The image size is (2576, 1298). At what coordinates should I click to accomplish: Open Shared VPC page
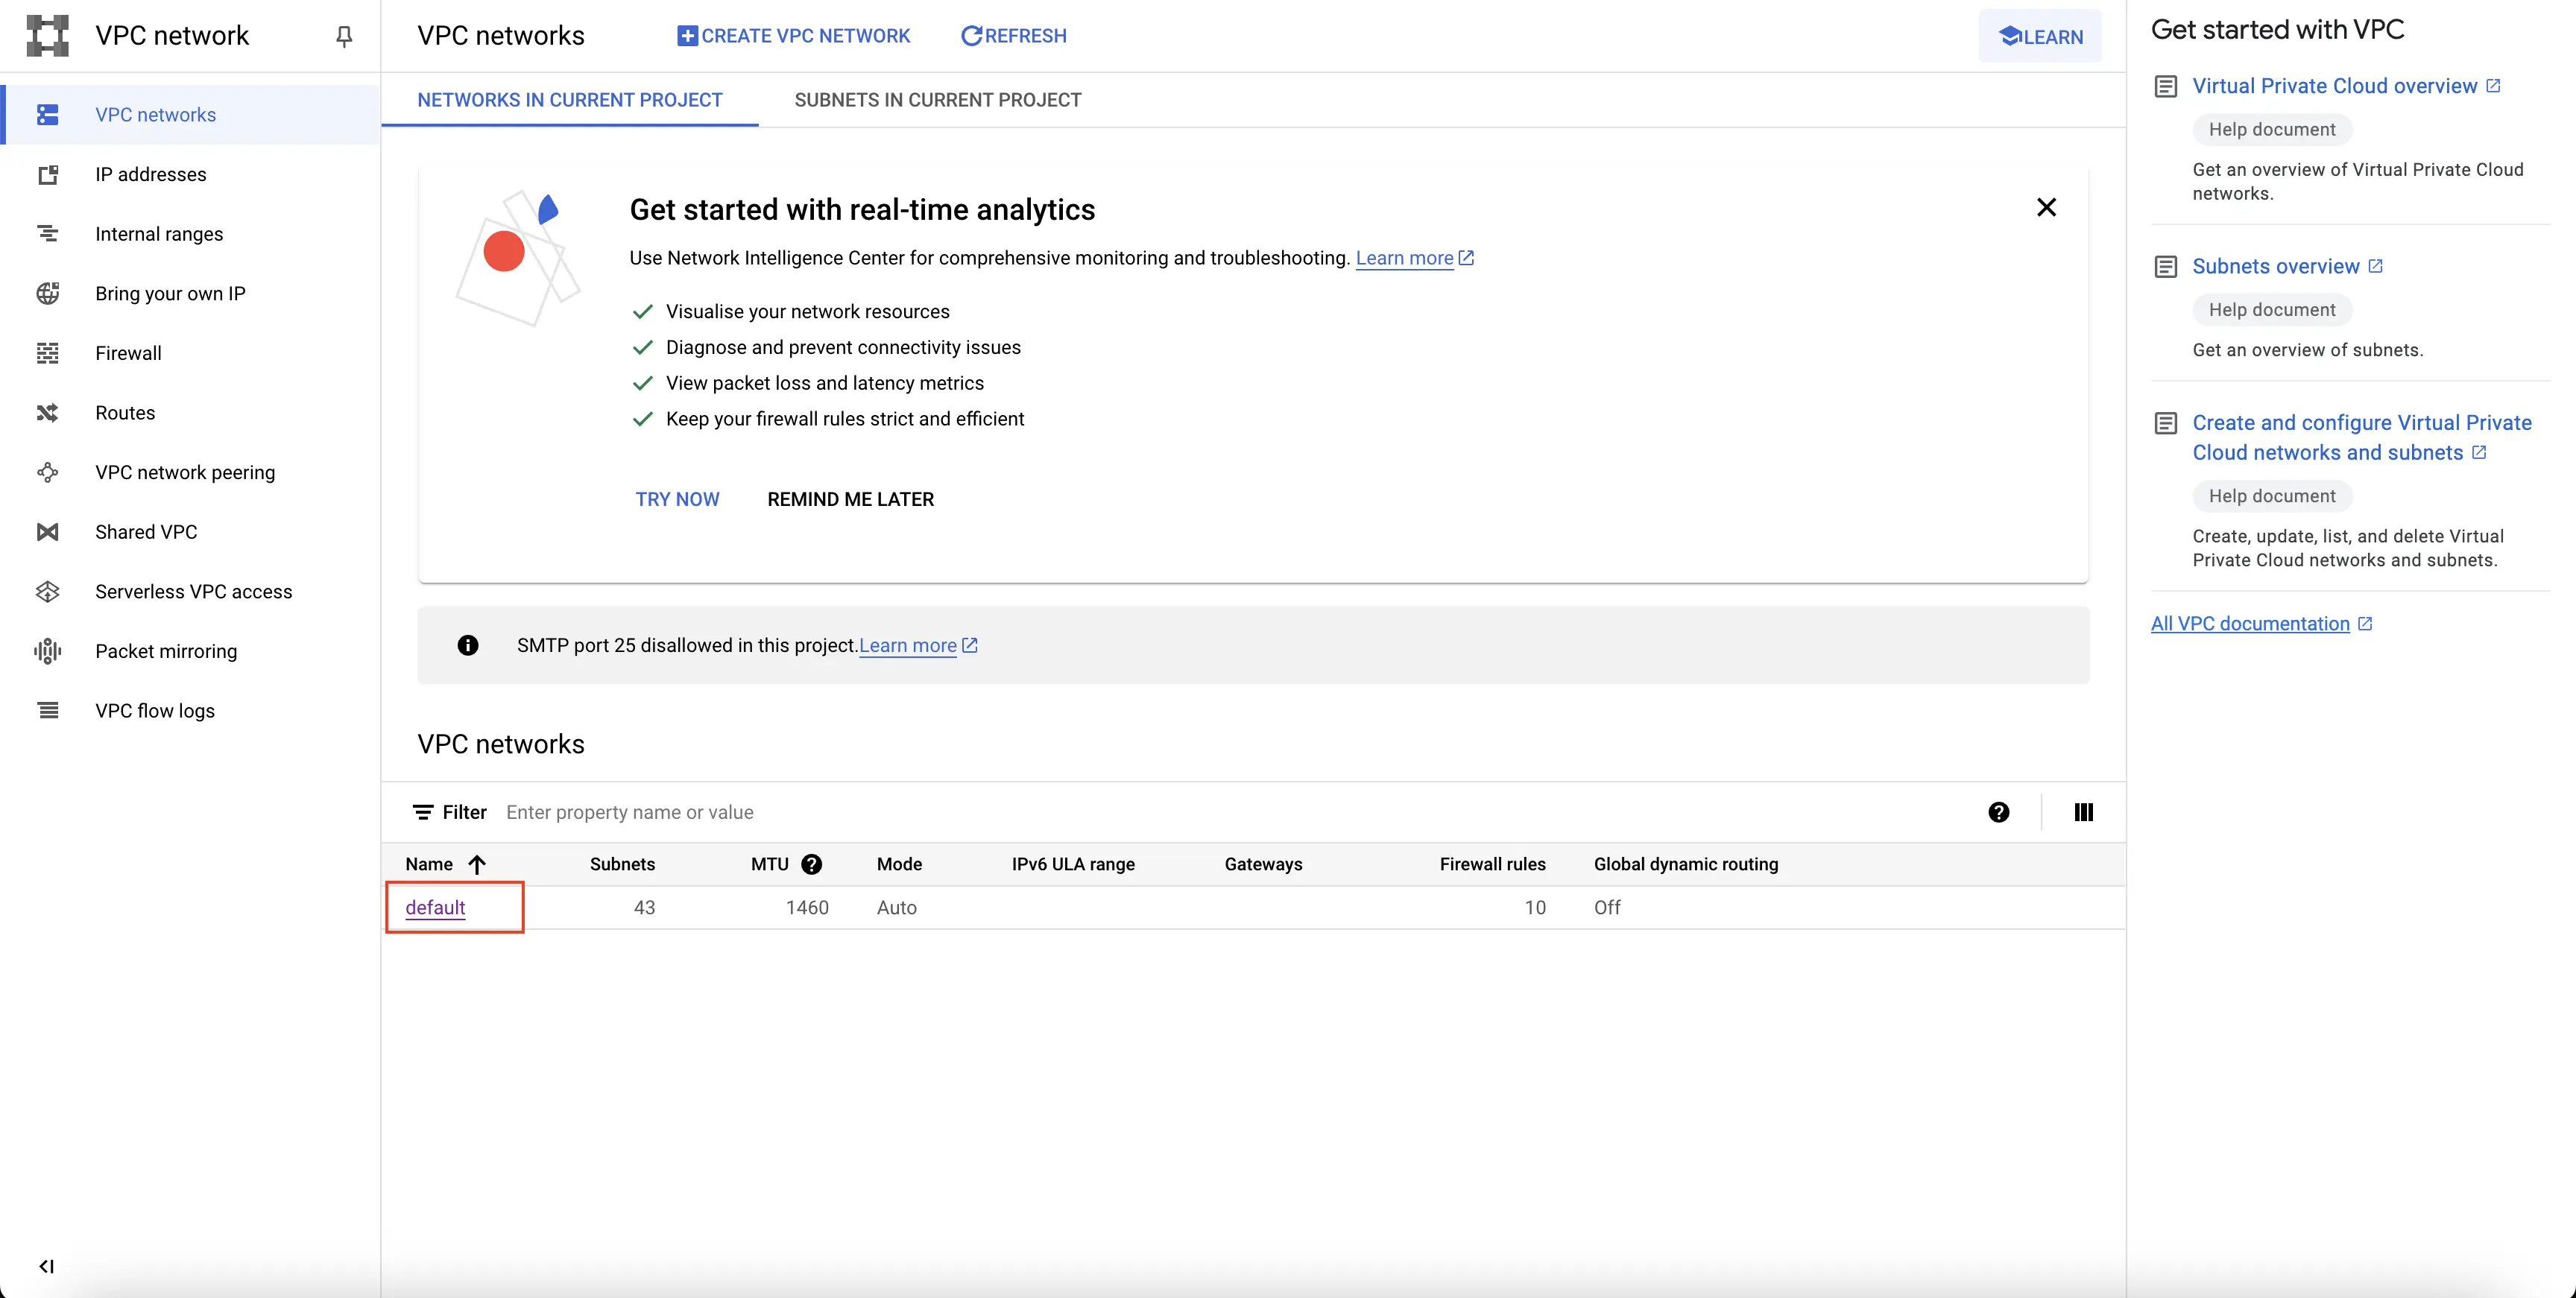click(146, 532)
